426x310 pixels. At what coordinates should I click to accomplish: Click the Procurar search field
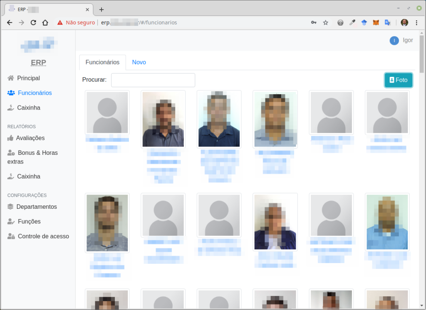153,80
